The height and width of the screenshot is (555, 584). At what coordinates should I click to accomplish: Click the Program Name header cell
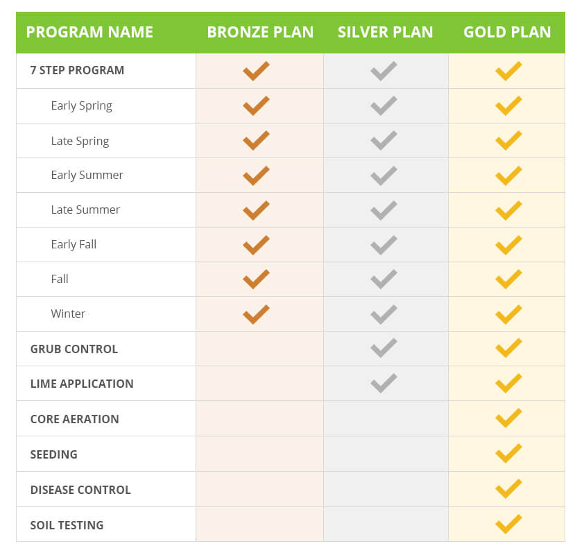pos(89,32)
